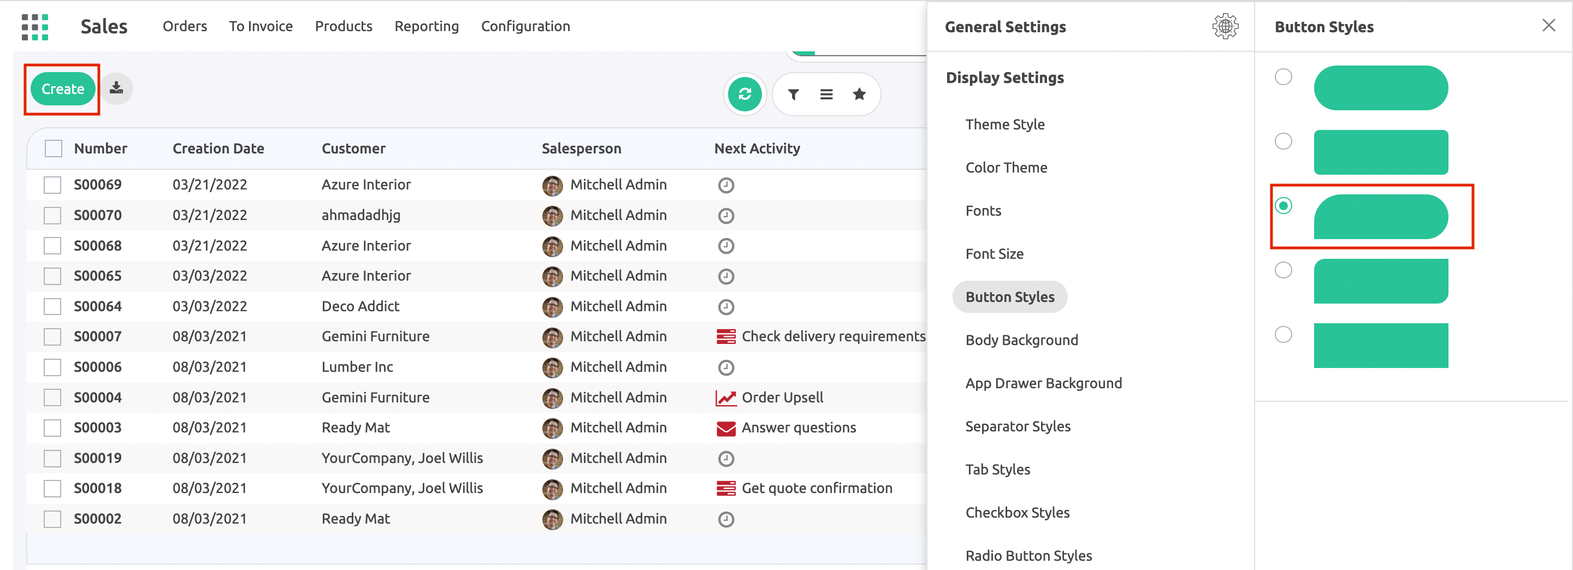The image size is (1573, 570).
Task: Click the Create button
Action: click(x=62, y=89)
